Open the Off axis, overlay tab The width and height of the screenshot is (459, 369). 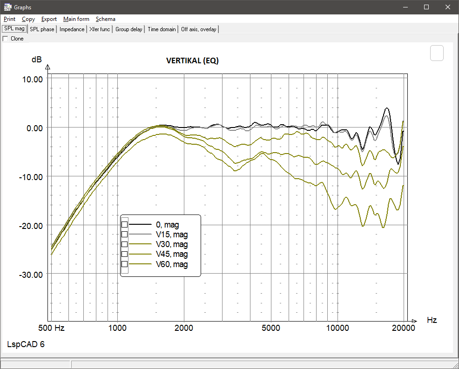click(198, 29)
